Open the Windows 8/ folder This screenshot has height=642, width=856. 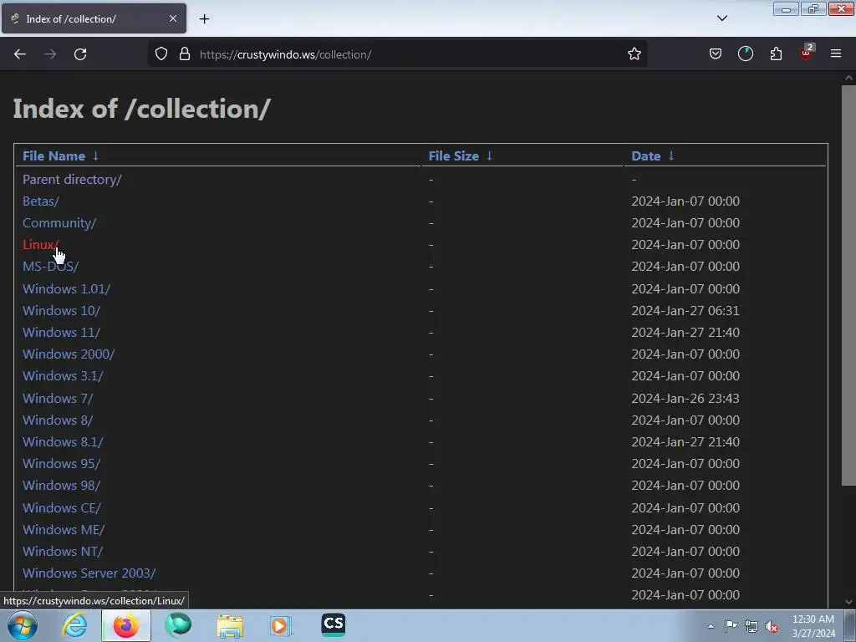coord(58,420)
